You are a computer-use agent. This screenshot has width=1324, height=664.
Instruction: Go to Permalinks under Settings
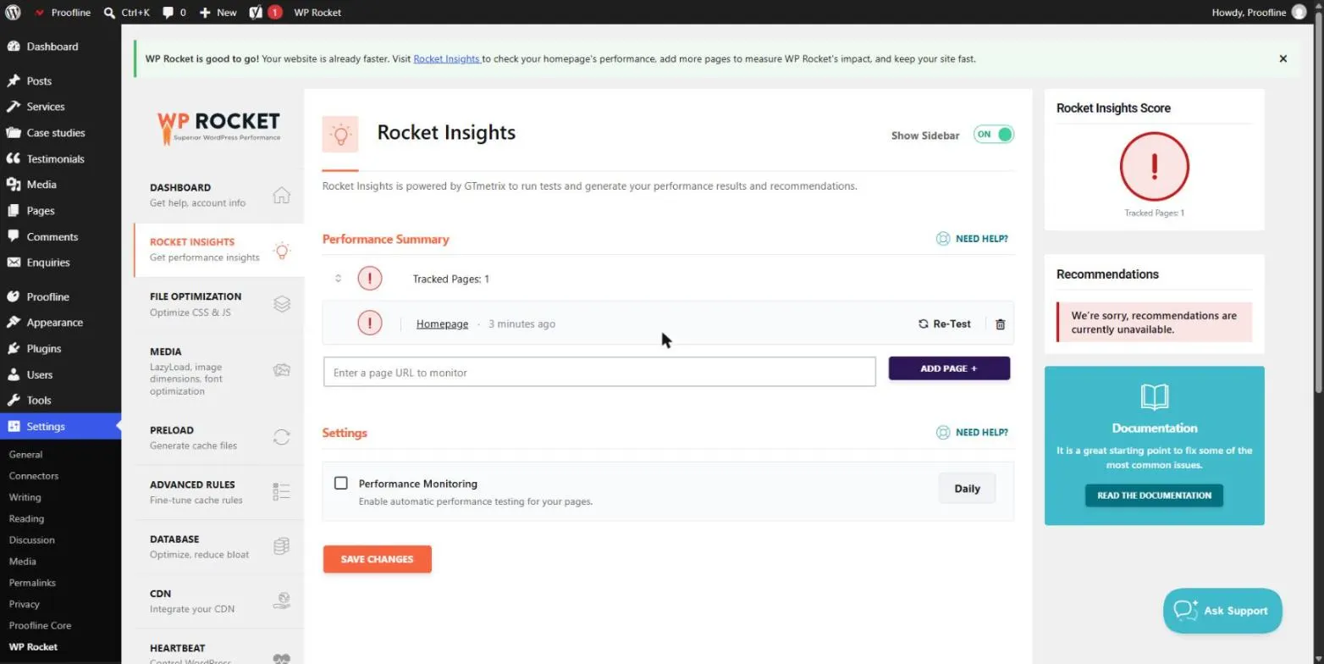pyautogui.click(x=32, y=583)
